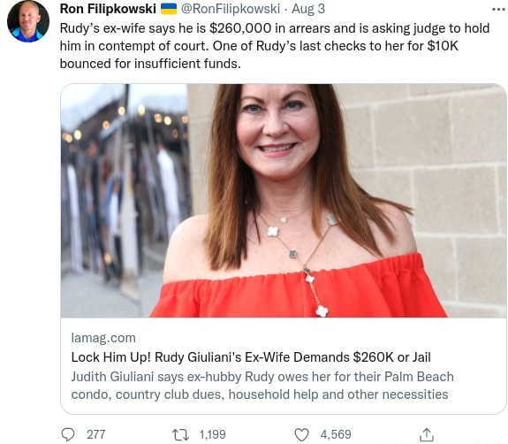Image resolution: width=508 pixels, height=444 pixels.
Task: Open headline Lock Him Up! Rudy Giuliani's Ex-Wife
Action: (x=251, y=357)
